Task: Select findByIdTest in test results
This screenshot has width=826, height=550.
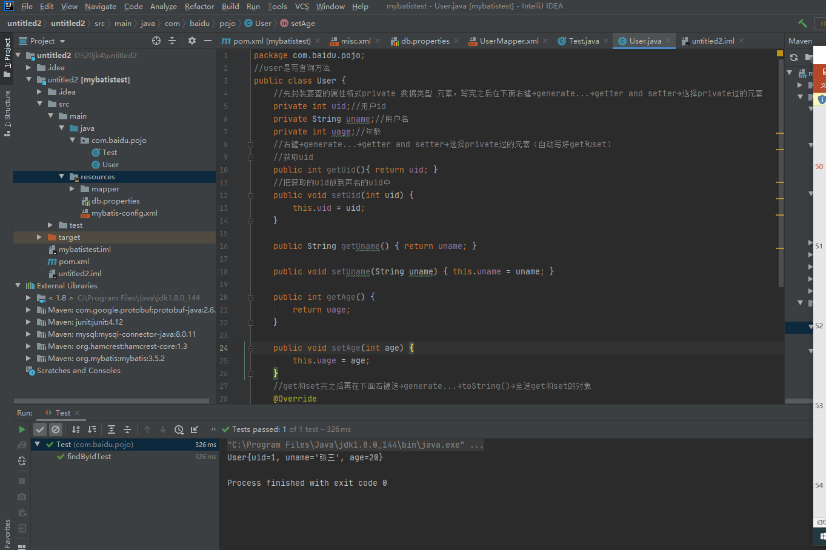Action: coord(89,457)
